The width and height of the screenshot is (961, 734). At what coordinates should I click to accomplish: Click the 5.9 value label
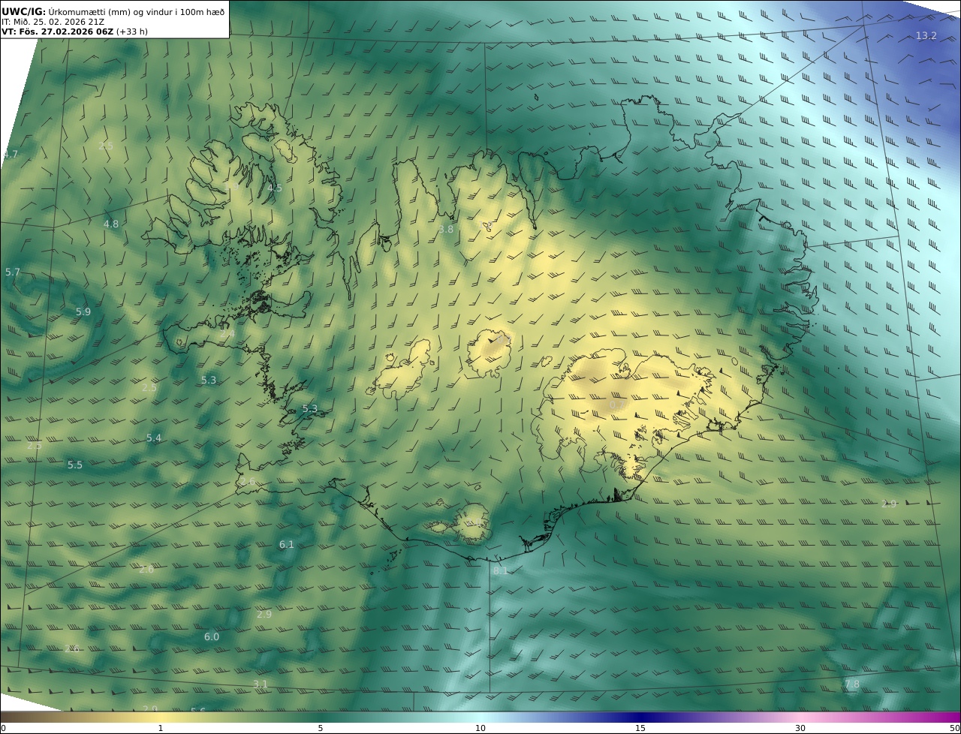[x=83, y=312]
